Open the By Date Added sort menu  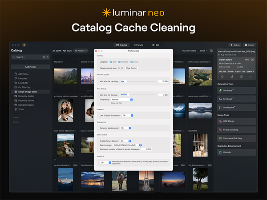pyautogui.click(x=189, y=51)
